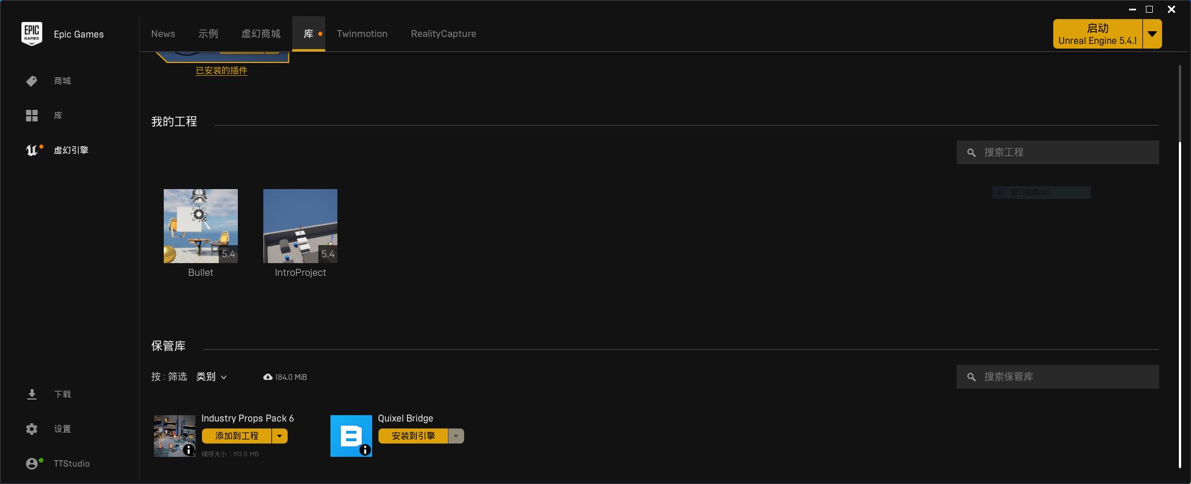This screenshot has width=1191, height=484.
Task: Expand the launch Unreal Engine version dropdown arrow
Action: [x=1152, y=34]
